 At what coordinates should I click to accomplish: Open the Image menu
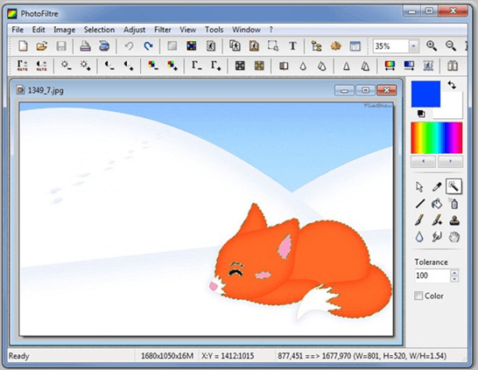click(64, 30)
